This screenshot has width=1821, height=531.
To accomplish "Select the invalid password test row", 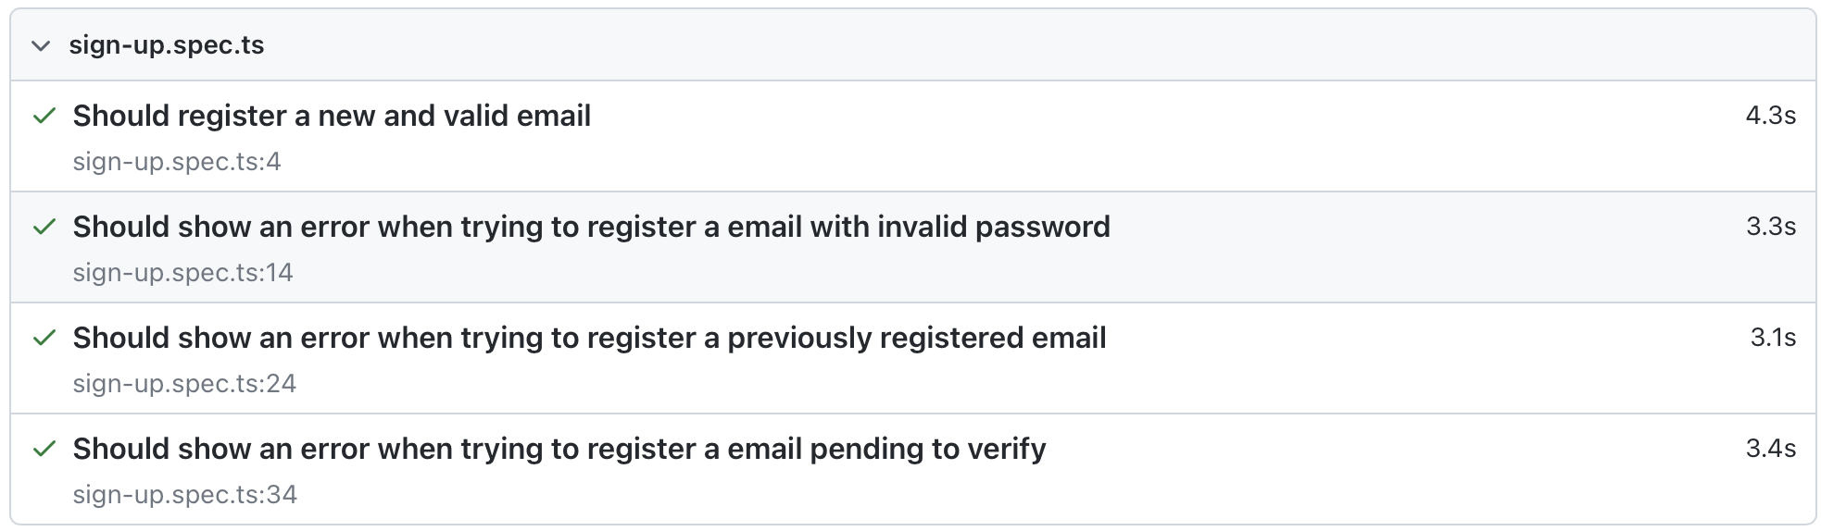I will [x=913, y=247].
